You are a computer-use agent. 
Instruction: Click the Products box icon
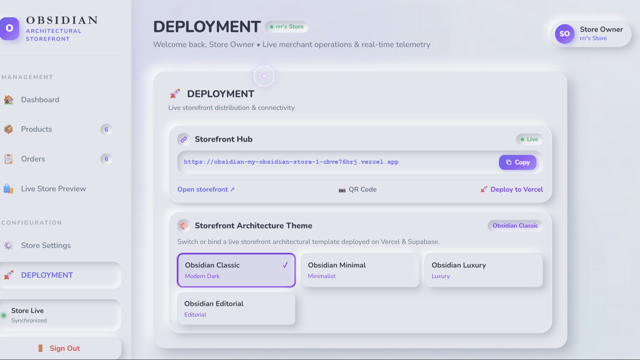(8, 129)
